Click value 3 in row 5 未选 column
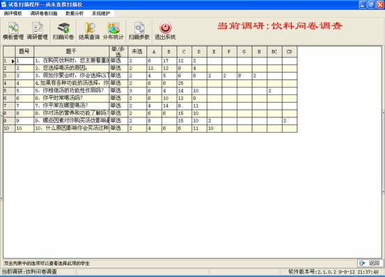This screenshot has height=277, width=385. [137, 91]
